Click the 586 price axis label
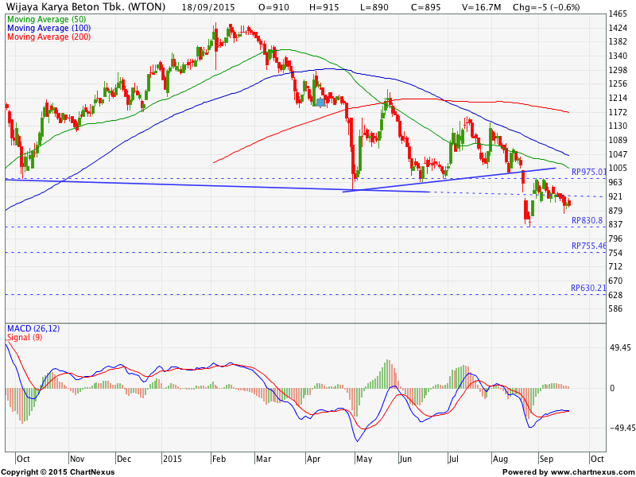The height and width of the screenshot is (477, 636). tap(615, 308)
